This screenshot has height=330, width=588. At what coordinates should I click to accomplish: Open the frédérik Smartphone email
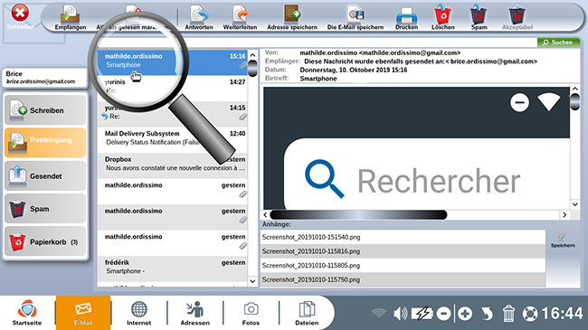click(173, 269)
